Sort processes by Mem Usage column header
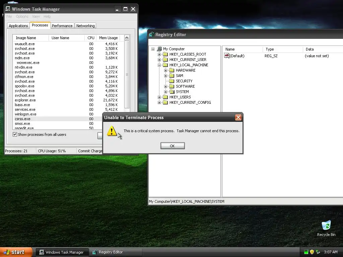 tap(108, 38)
